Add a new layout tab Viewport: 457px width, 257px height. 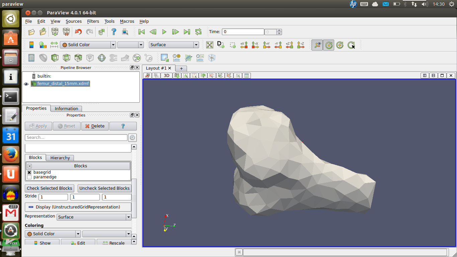(181, 68)
